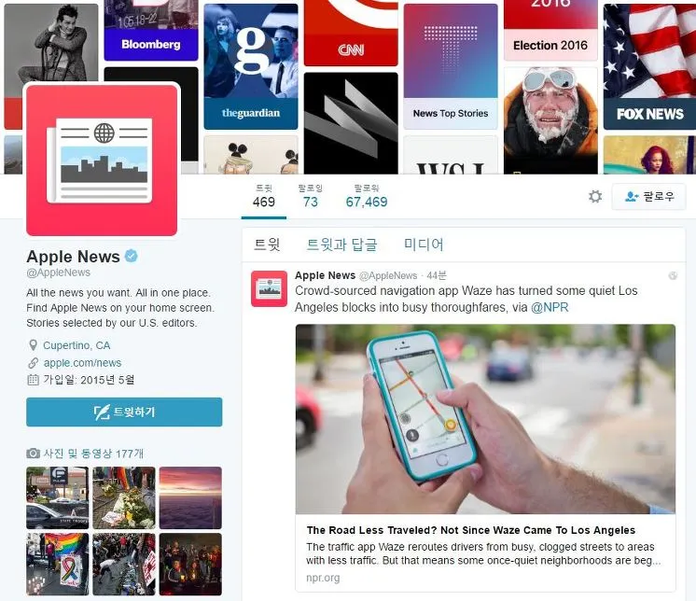The height and width of the screenshot is (601, 696).
Task: Click the calendar icon next to join date
Action: click(x=33, y=380)
